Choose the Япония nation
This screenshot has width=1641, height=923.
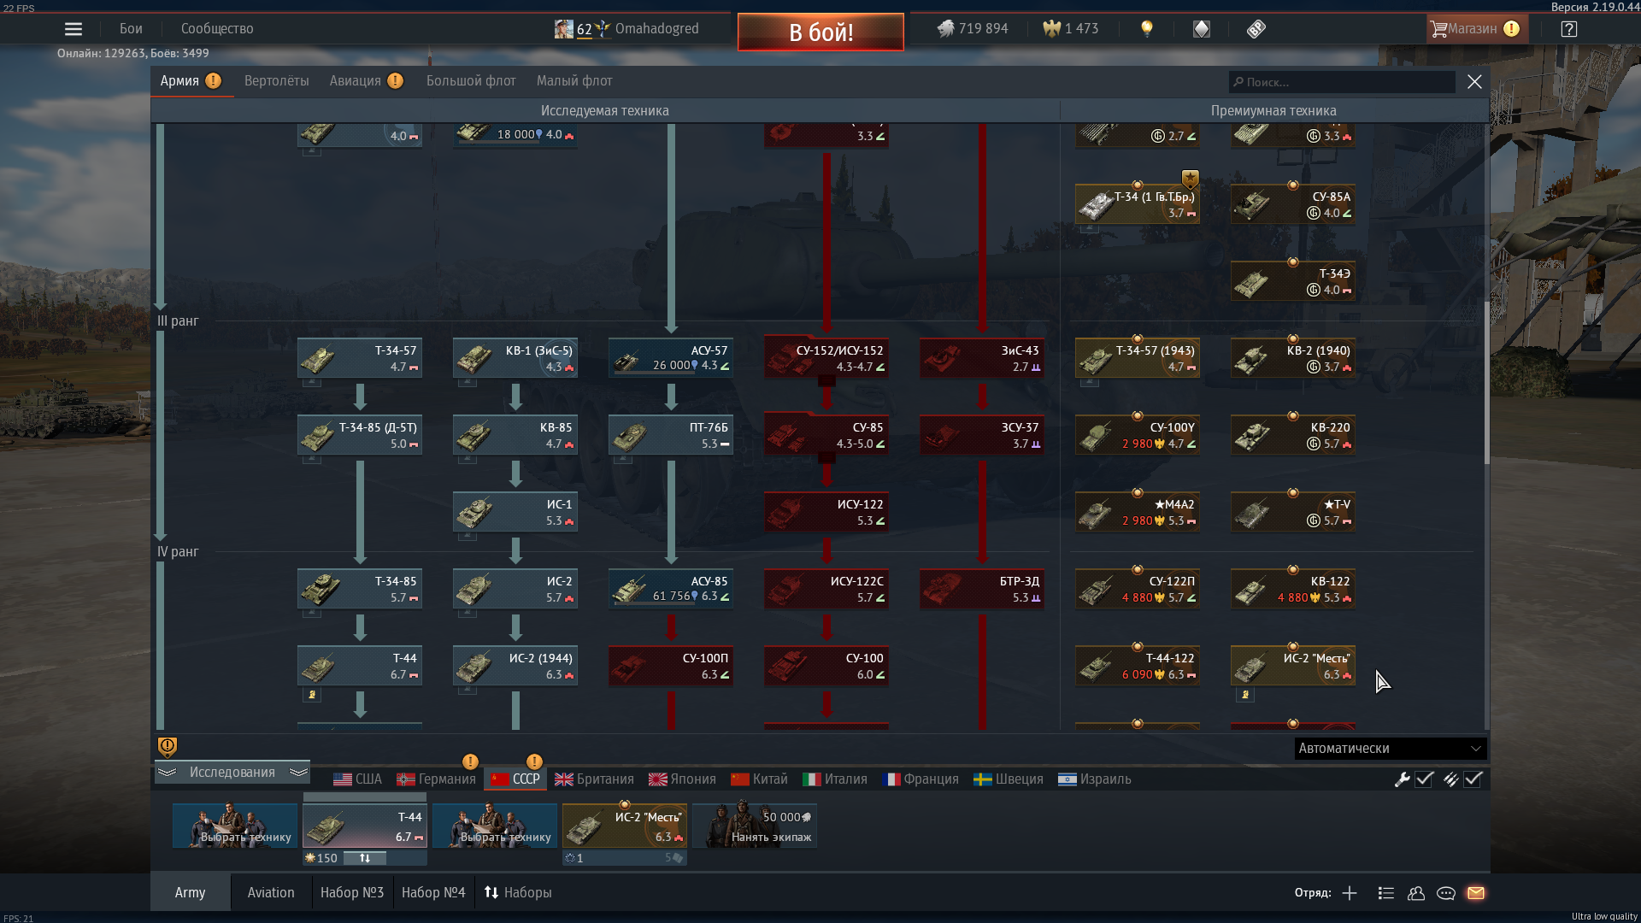click(682, 779)
